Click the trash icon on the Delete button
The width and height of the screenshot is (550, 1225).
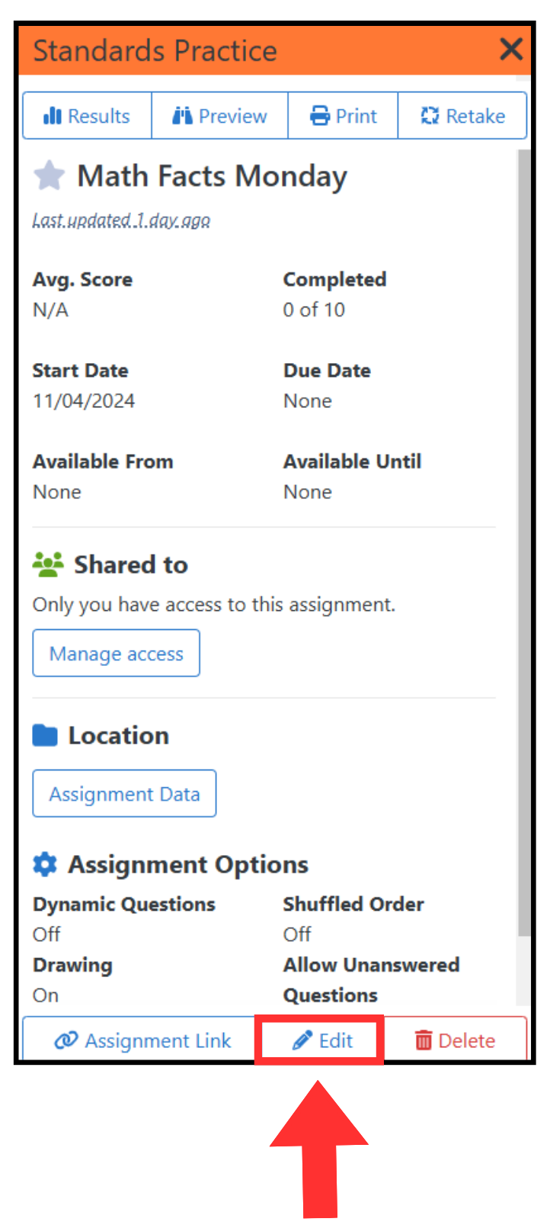425,1040
